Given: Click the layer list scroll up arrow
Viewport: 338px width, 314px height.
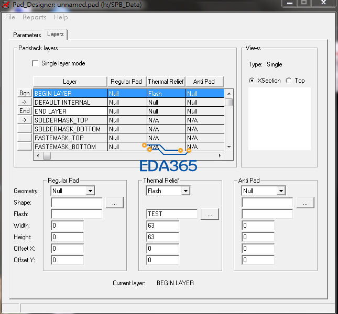Looking at the screenshot, I should pos(229,93).
